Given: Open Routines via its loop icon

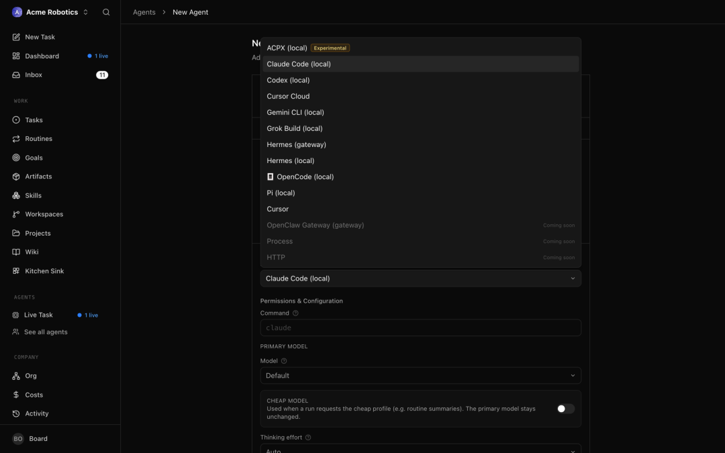Looking at the screenshot, I should click(16, 139).
